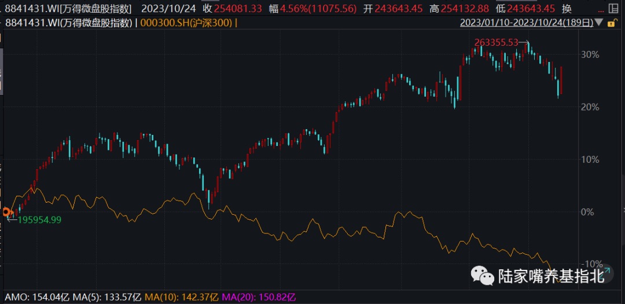Click the 2023/10/24 date in header
Viewport: 625px width, 304px height.
[168, 8]
